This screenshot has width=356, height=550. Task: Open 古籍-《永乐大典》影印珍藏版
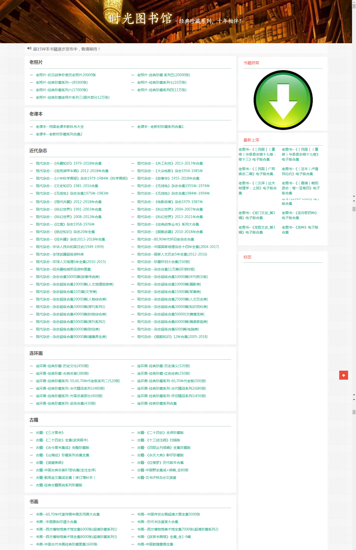pyautogui.click(x=160, y=455)
